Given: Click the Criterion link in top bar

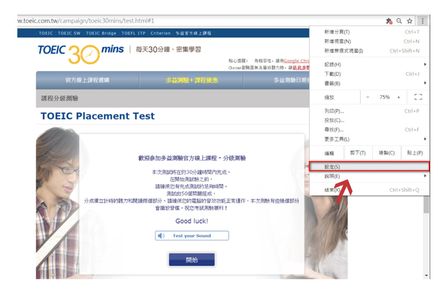Looking at the screenshot, I should [160, 34].
